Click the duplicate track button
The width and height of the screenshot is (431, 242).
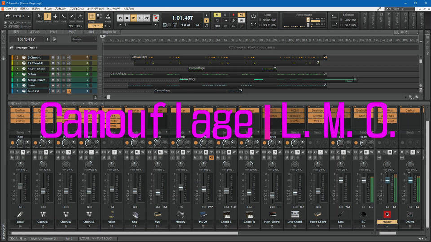(x=54, y=39)
